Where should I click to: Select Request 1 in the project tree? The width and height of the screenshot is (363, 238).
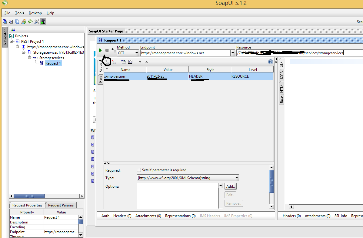coord(53,63)
